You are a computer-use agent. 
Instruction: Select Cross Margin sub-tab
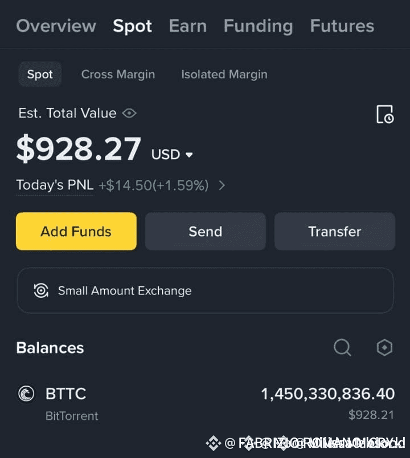[x=118, y=74]
